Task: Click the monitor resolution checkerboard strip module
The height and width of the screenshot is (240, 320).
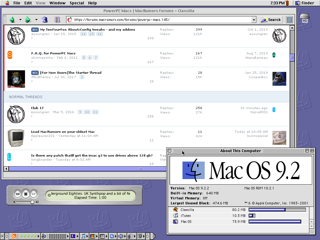Action: [102, 236]
